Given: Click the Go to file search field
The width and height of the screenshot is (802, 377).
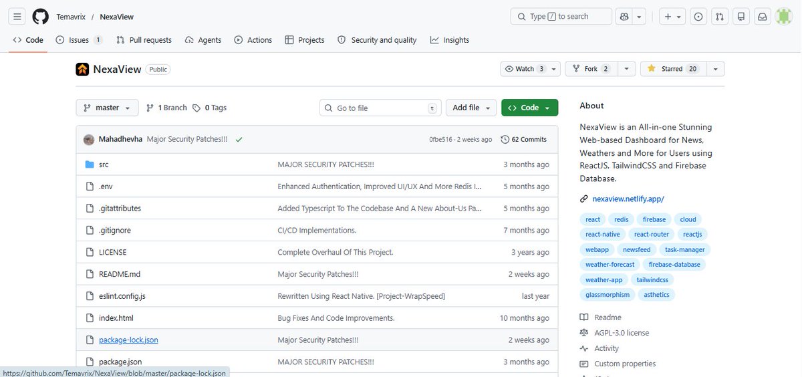Looking at the screenshot, I should [x=380, y=108].
